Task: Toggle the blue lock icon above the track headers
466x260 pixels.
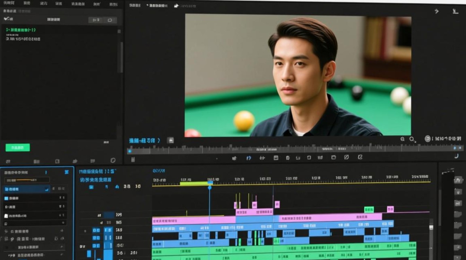Action: pyautogui.click(x=117, y=187)
